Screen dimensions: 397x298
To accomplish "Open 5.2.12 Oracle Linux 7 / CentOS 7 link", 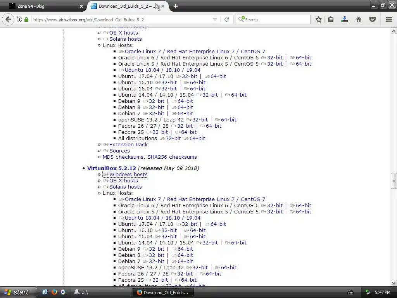I will pos(192,199).
